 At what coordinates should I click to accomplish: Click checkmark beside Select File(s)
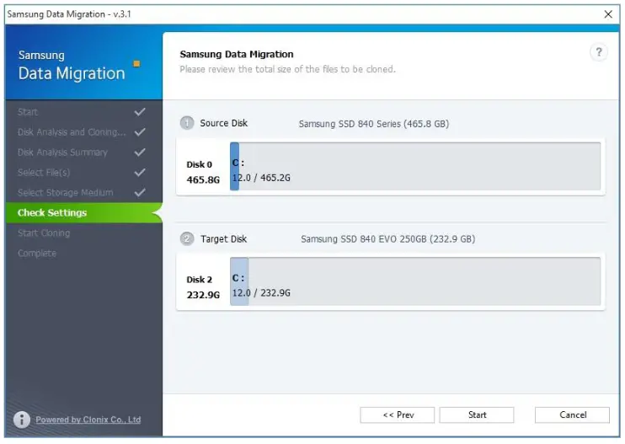(140, 173)
